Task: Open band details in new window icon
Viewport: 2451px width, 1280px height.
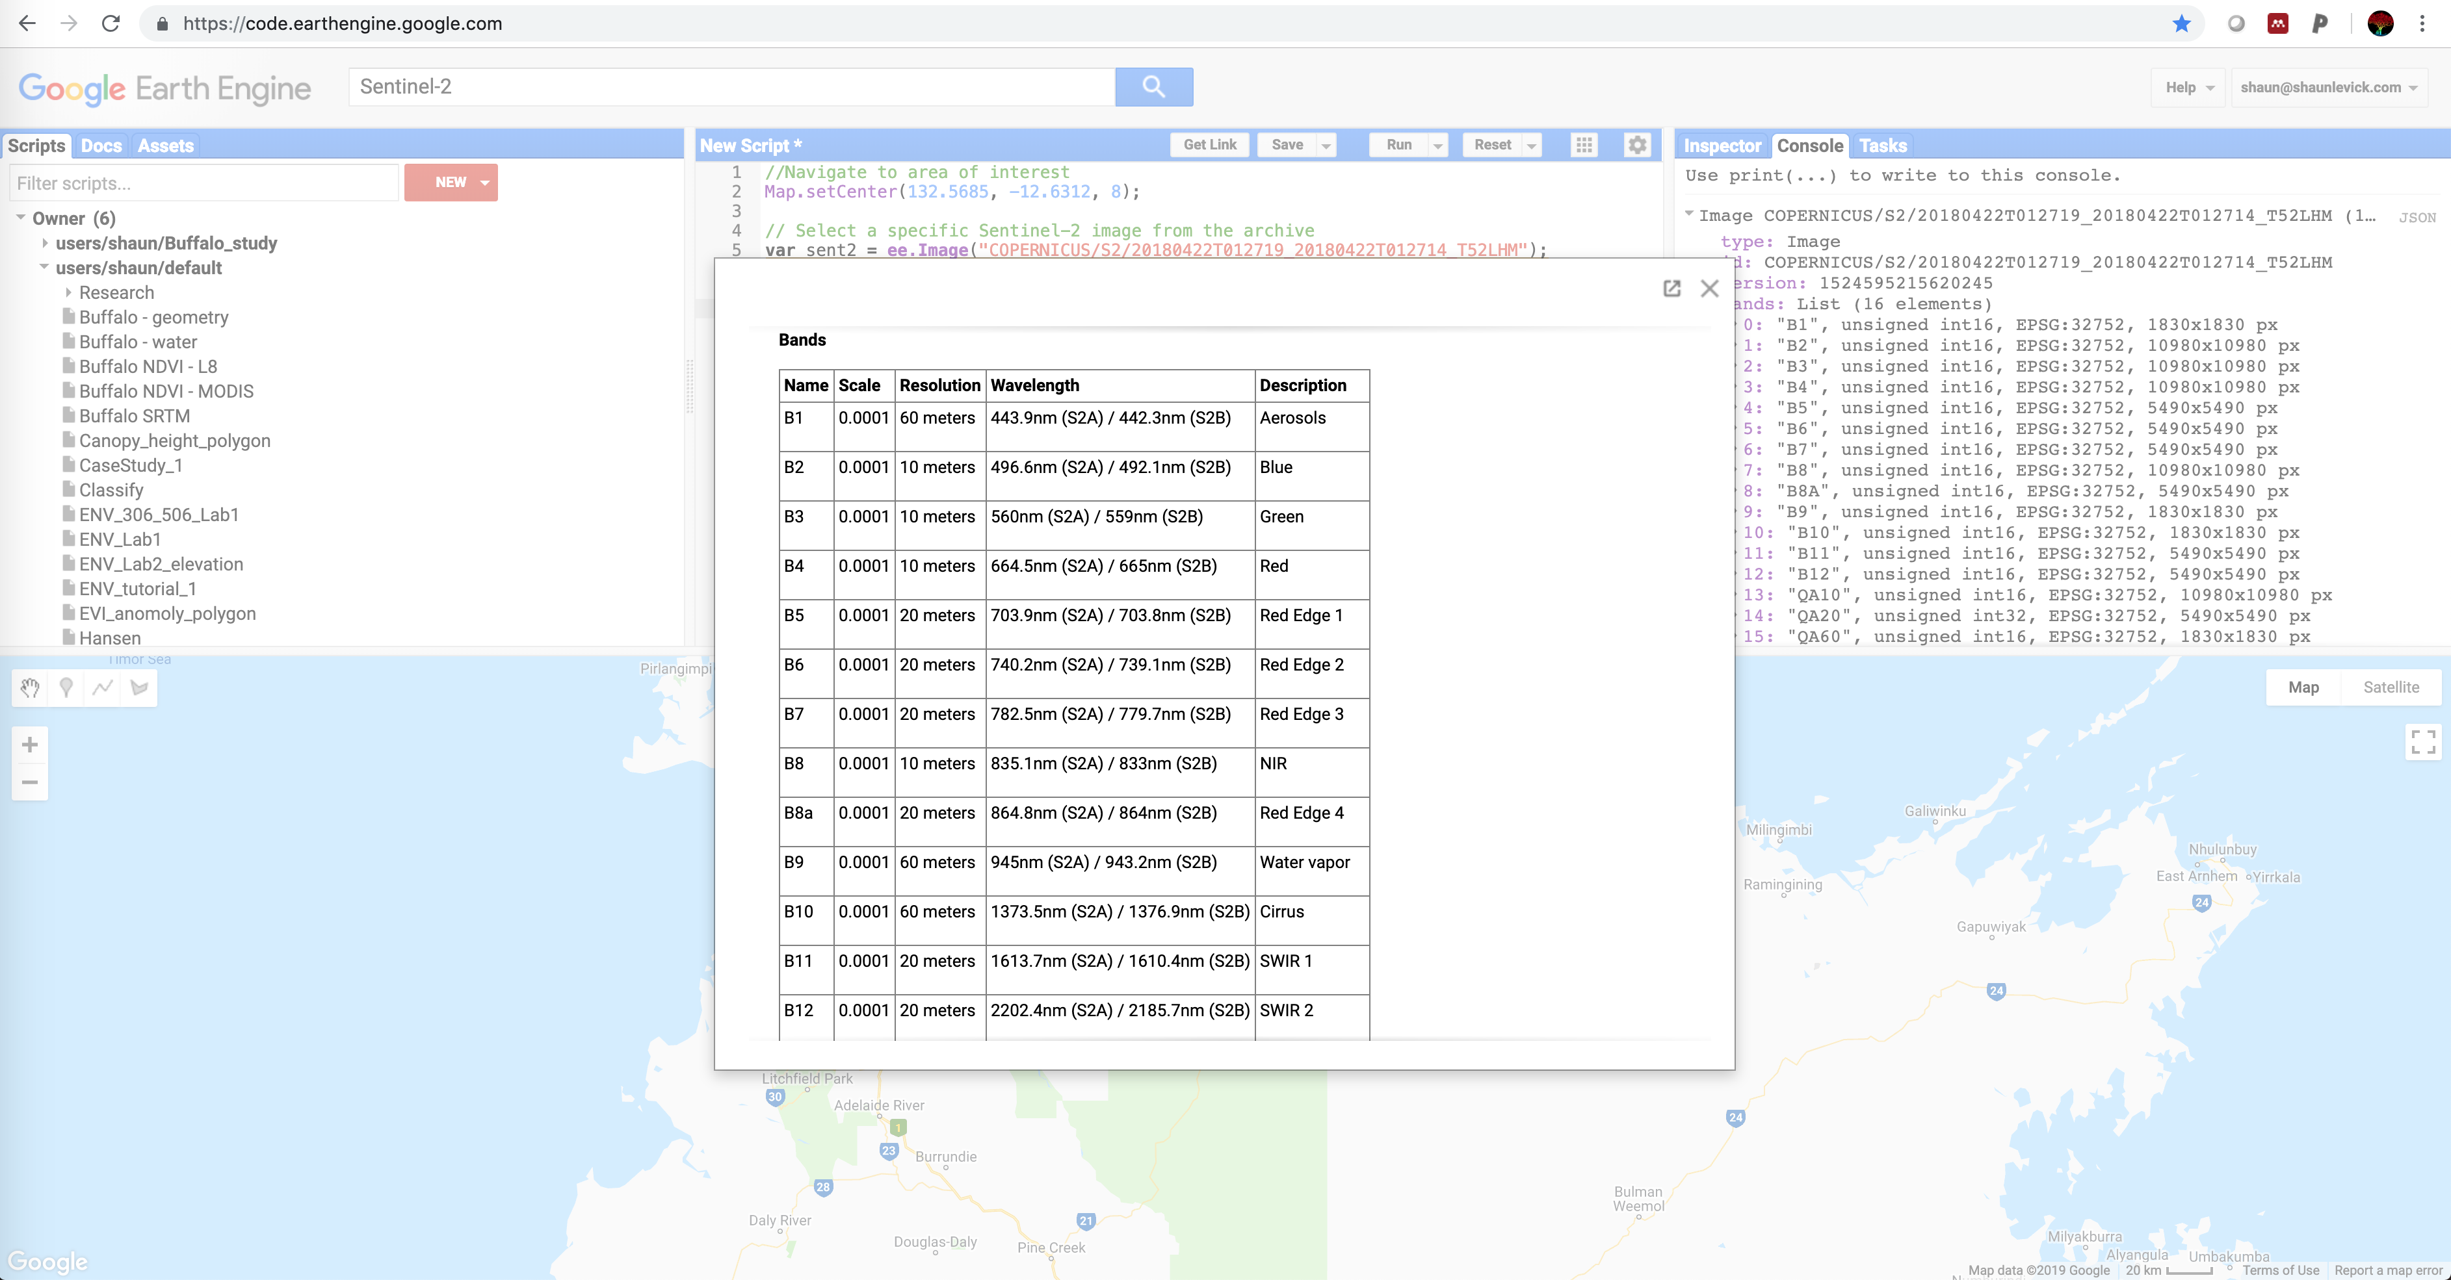Action: click(1671, 288)
